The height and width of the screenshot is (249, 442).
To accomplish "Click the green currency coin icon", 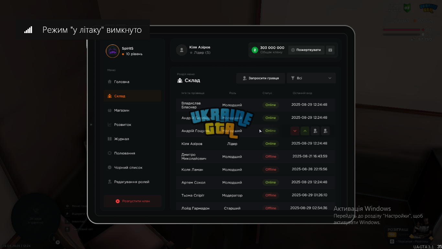I will (255, 50).
